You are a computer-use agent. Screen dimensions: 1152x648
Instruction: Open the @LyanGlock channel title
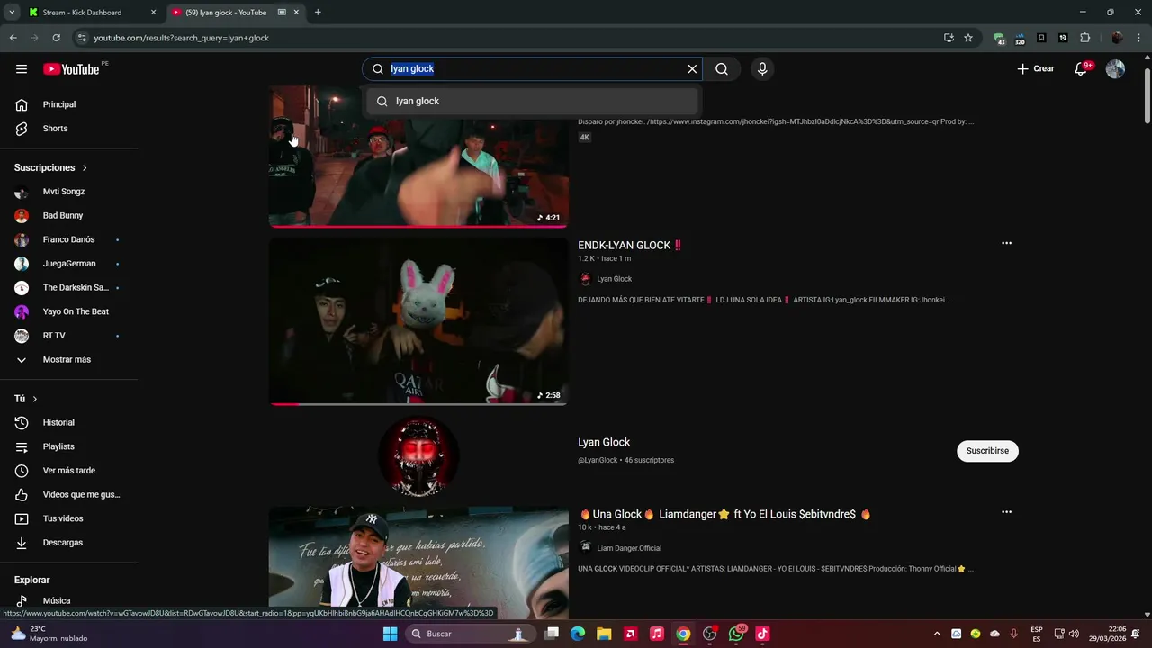click(604, 443)
